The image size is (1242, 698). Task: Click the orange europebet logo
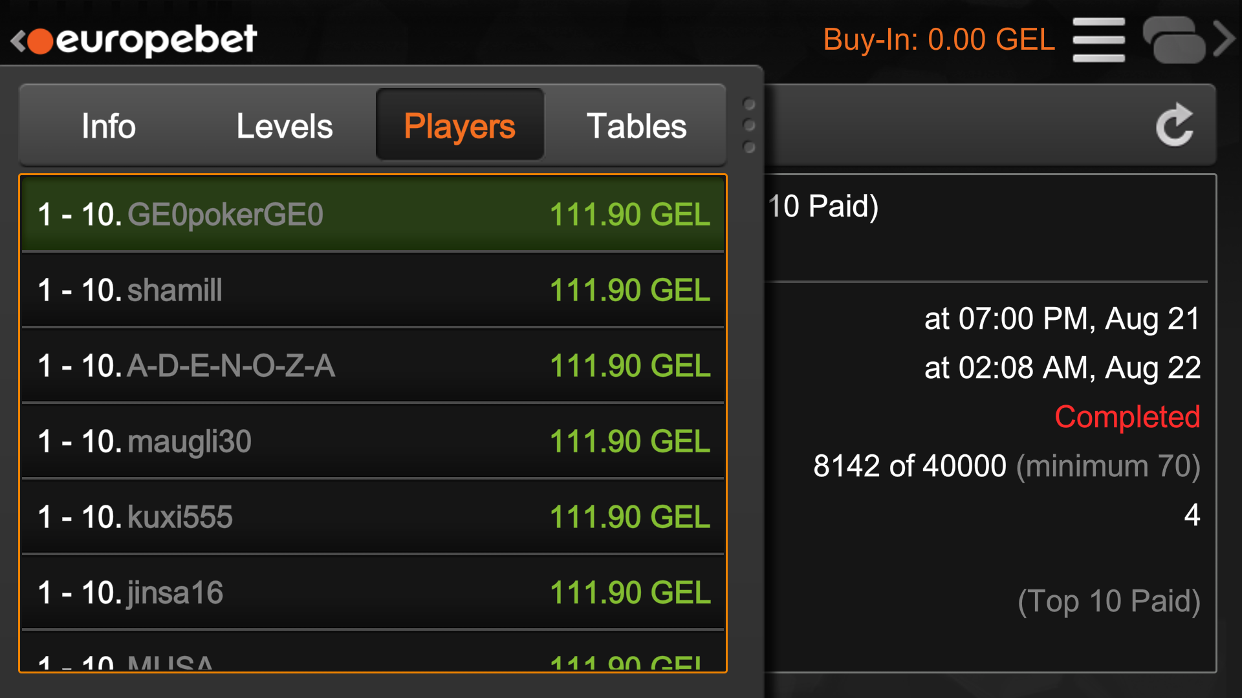[x=142, y=40]
